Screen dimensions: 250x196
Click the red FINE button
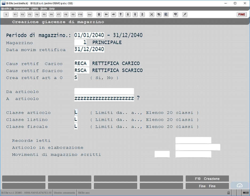(x=242, y=14)
